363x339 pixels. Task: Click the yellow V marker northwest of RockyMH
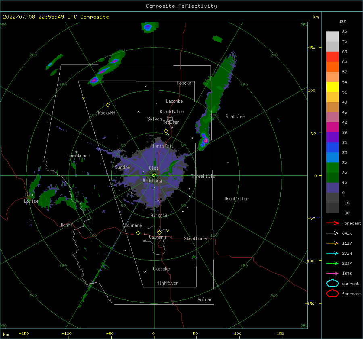(84, 98)
